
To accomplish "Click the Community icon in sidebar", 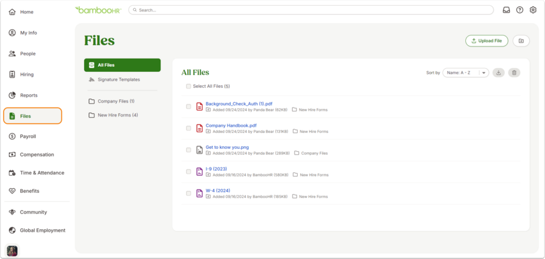I will click(x=12, y=212).
